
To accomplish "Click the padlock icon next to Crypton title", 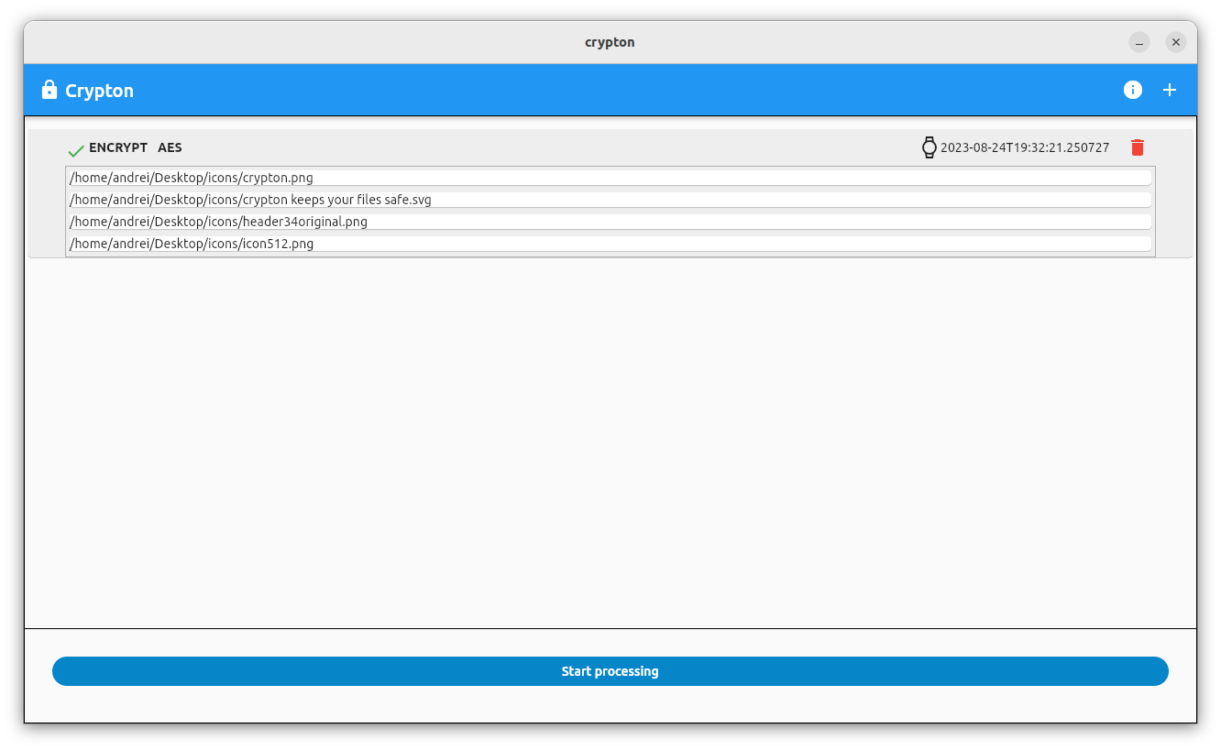I will (49, 89).
